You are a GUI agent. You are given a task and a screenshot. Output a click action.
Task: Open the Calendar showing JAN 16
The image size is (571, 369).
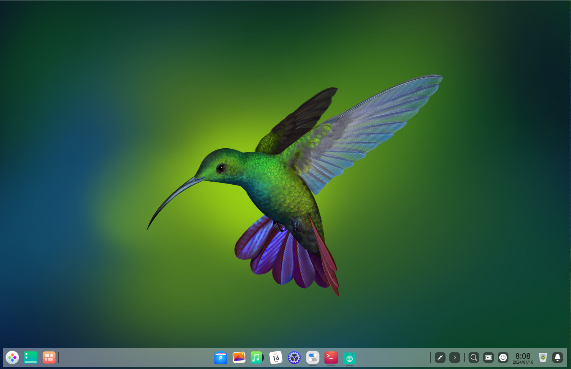[276, 358]
